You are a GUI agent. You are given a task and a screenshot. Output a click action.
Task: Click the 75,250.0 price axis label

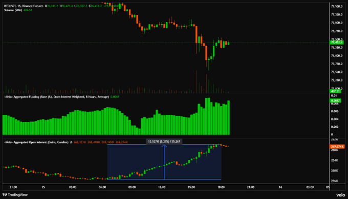337,81
